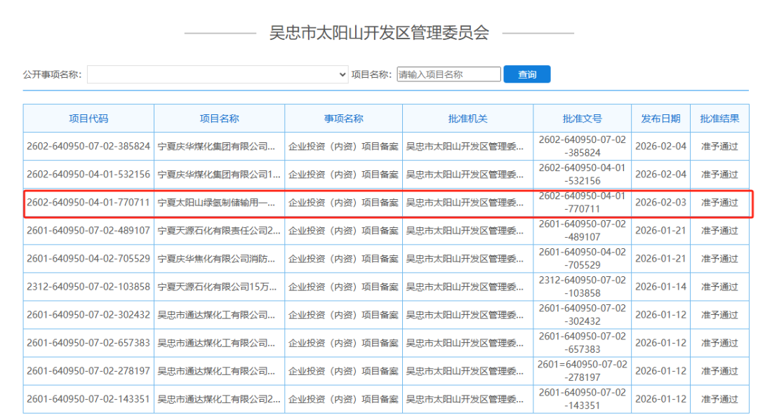Click the 吴忠市太阳山开发区管理委员会 page title
Image resolution: width=758 pixels, height=420 pixels.
[x=379, y=31]
